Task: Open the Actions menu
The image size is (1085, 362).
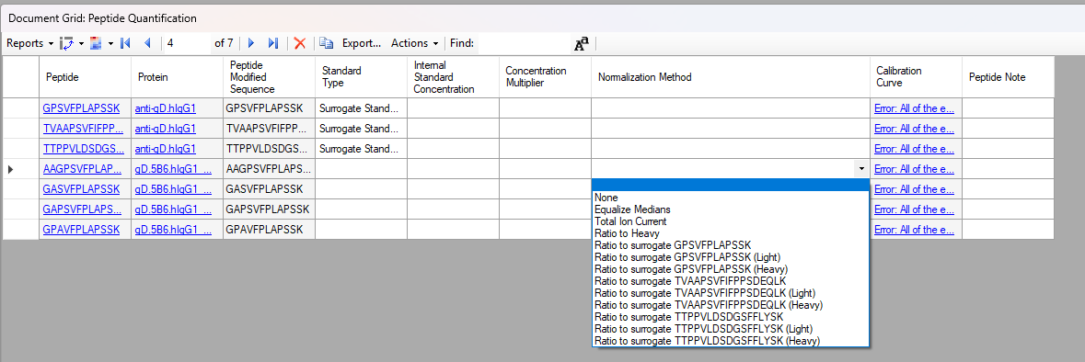Action: [x=414, y=43]
